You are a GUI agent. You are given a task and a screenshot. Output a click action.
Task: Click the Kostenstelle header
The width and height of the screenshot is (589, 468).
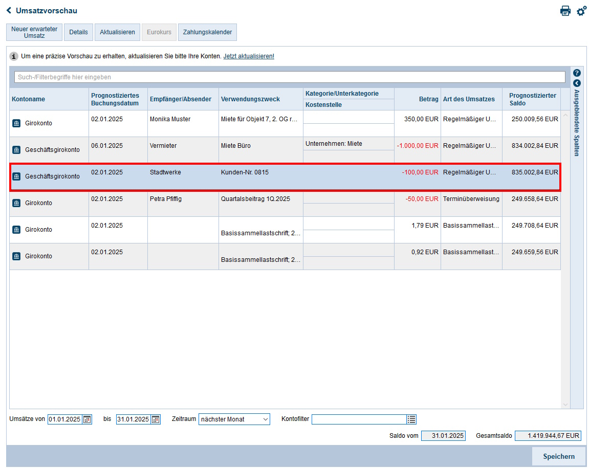tap(348, 105)
